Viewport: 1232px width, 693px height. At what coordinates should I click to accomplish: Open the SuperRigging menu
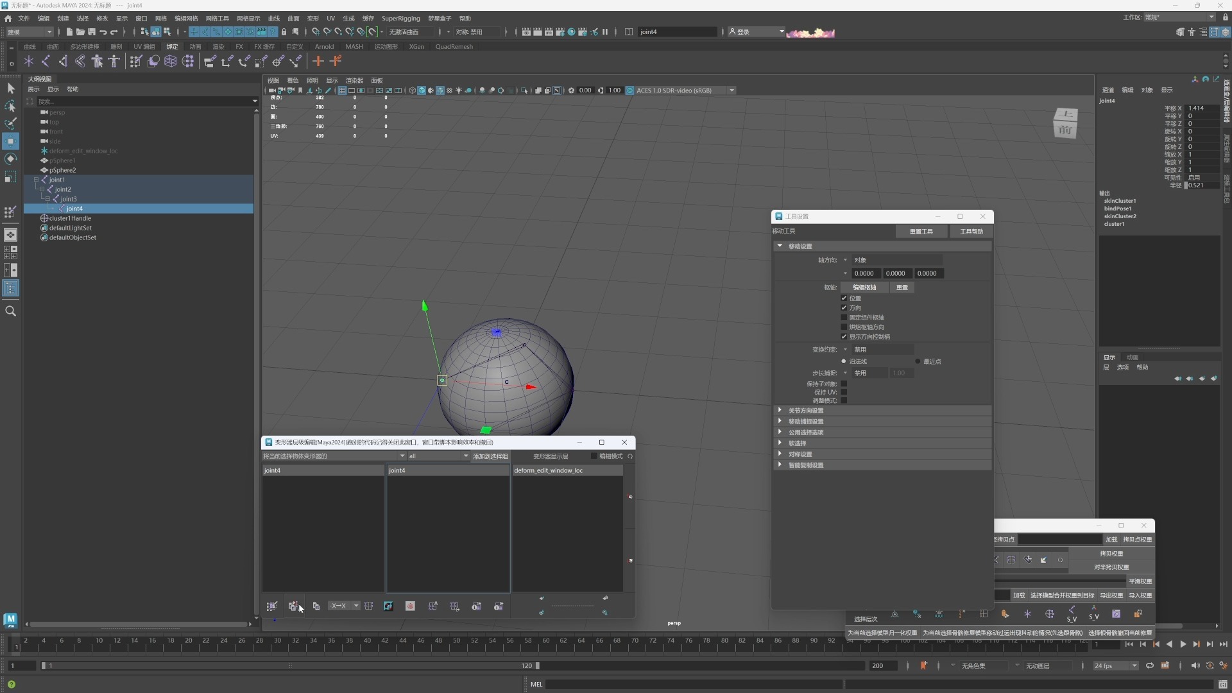pos(400,19)
